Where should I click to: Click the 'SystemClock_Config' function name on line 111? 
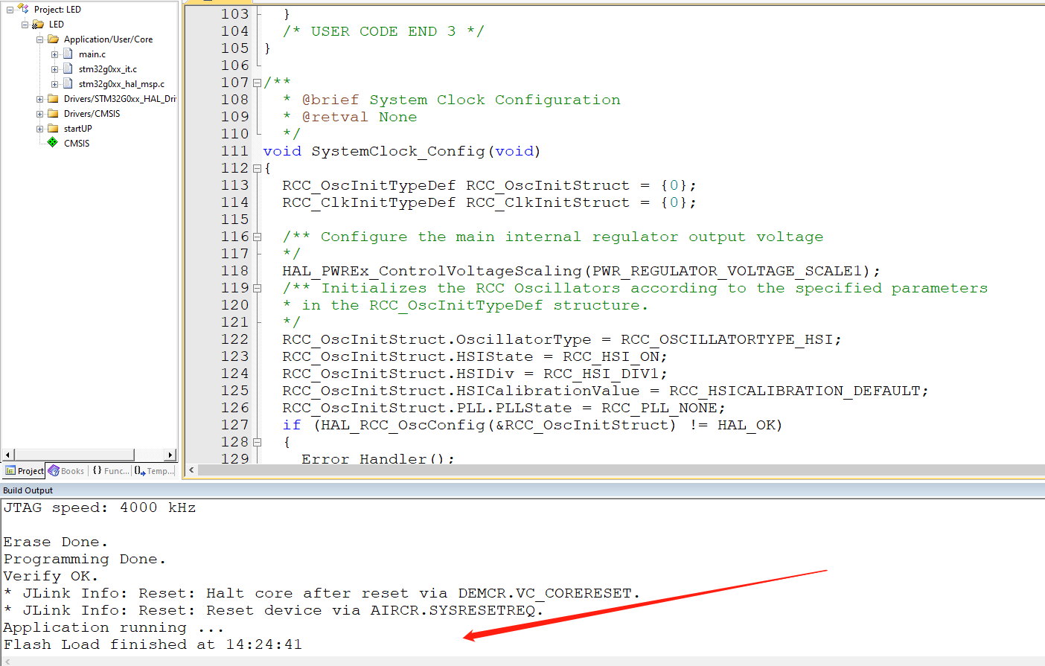[x=398, y=151]
